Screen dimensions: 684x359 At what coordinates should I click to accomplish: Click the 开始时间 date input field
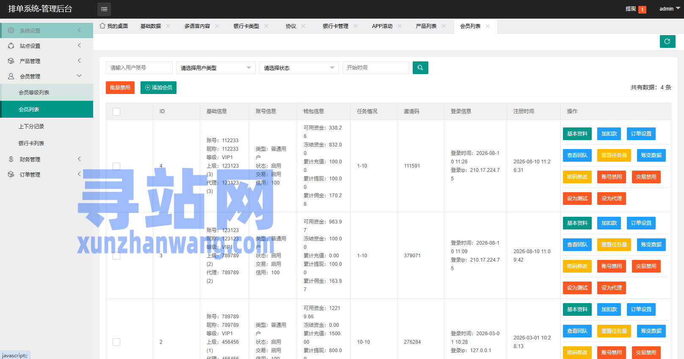coord(376,68)
